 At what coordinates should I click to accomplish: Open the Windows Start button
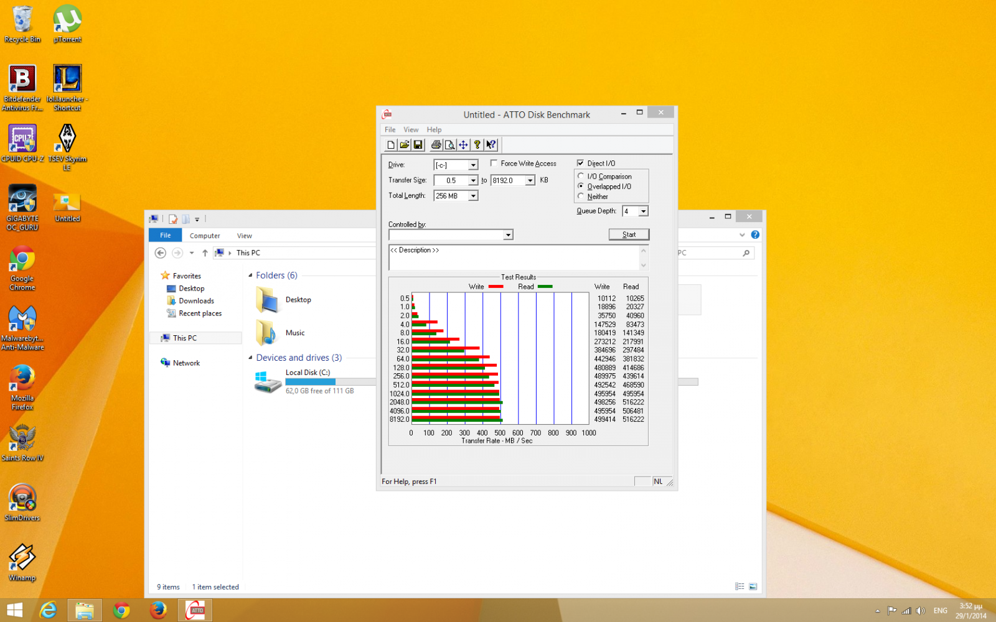pos(15,610)
